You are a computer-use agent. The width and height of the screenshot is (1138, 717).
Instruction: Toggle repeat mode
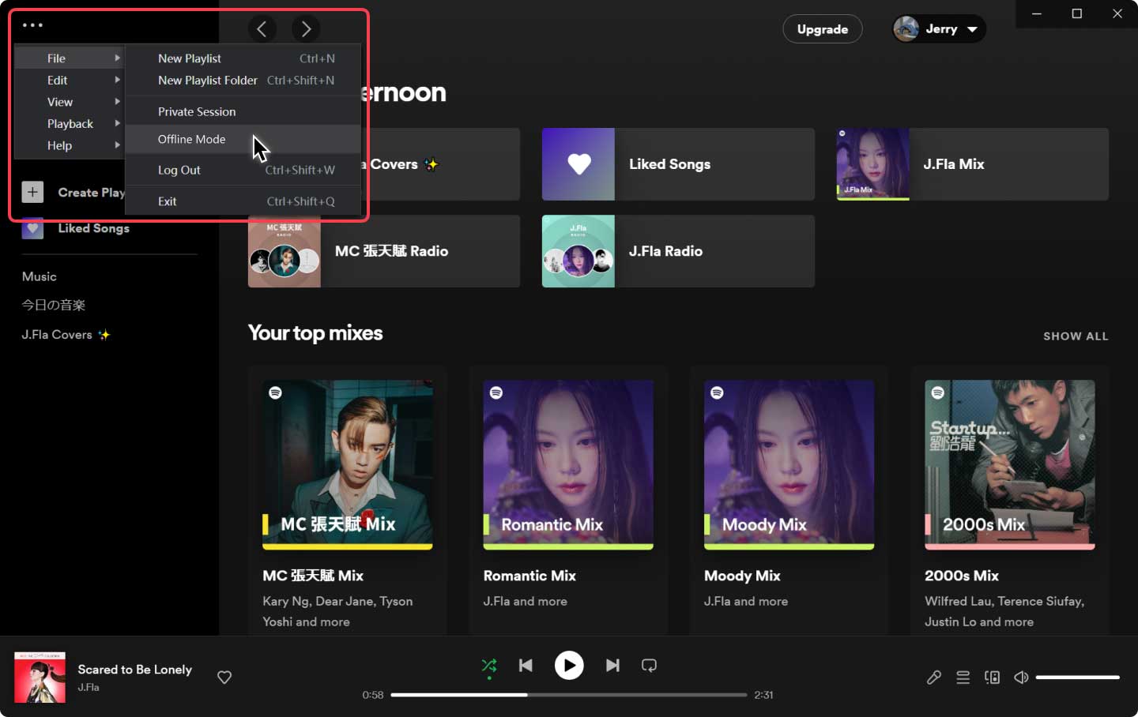click(x=649, y=666)
